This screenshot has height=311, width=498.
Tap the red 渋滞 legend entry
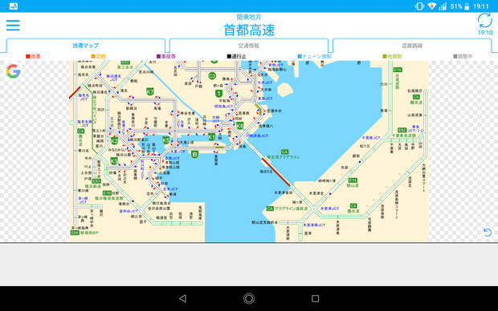pyautogui.click(x=33, y=56)
